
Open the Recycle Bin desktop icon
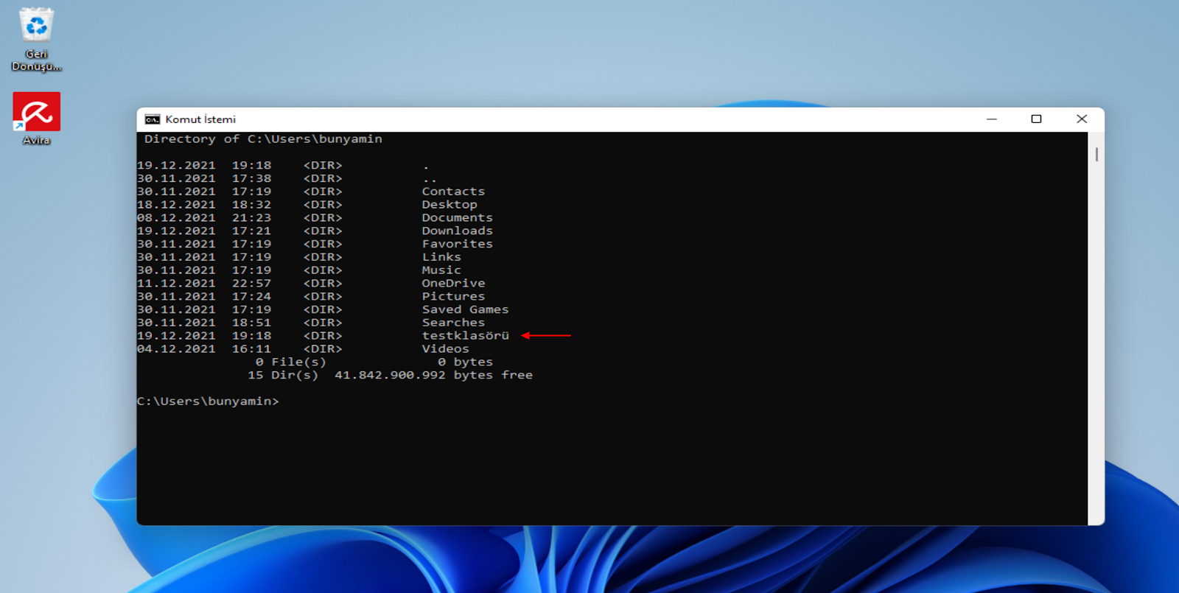point(36,39)
